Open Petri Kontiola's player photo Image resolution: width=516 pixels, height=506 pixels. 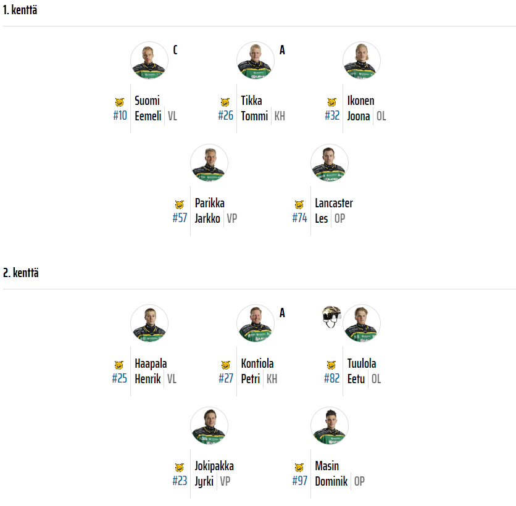256,323
